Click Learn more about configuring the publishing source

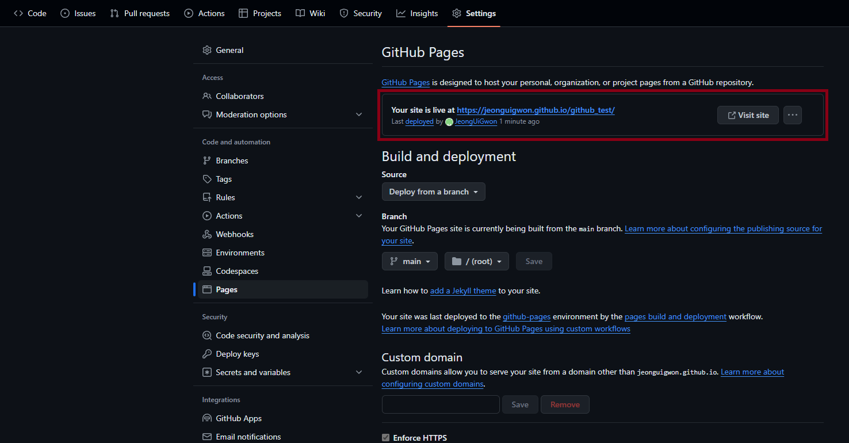click(x=723, y=228)
